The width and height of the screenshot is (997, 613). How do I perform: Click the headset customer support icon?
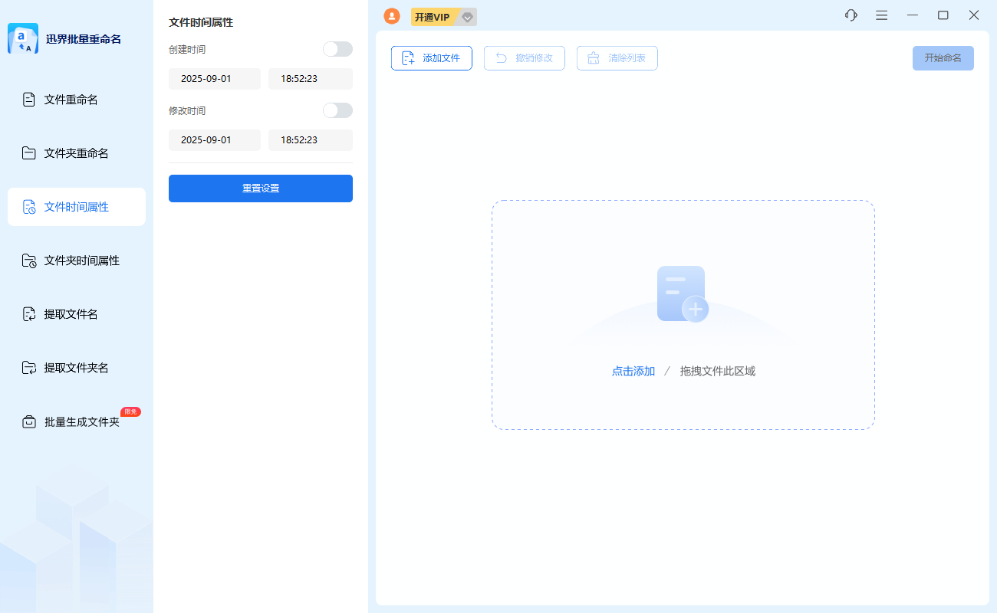(851, 15)
